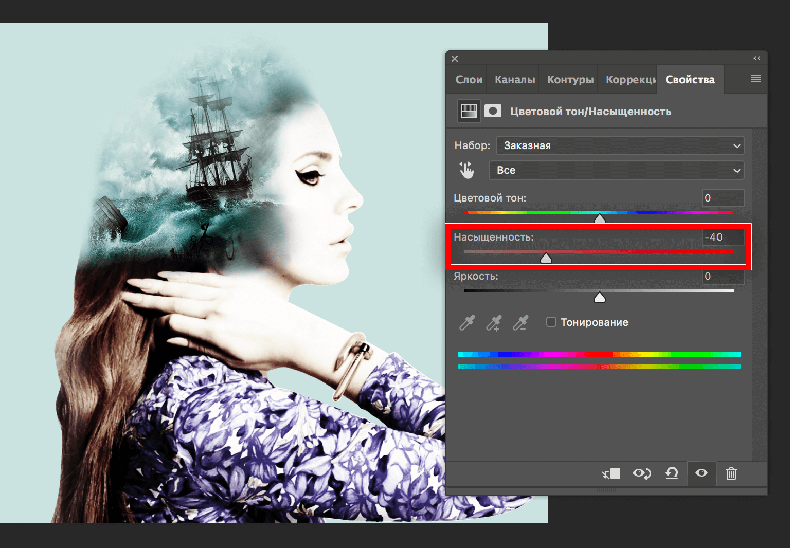The image size is (790, 548).
Task: Toggle the layer visibility eye icon
Action: pyautogui.click(x=702, y=473)
